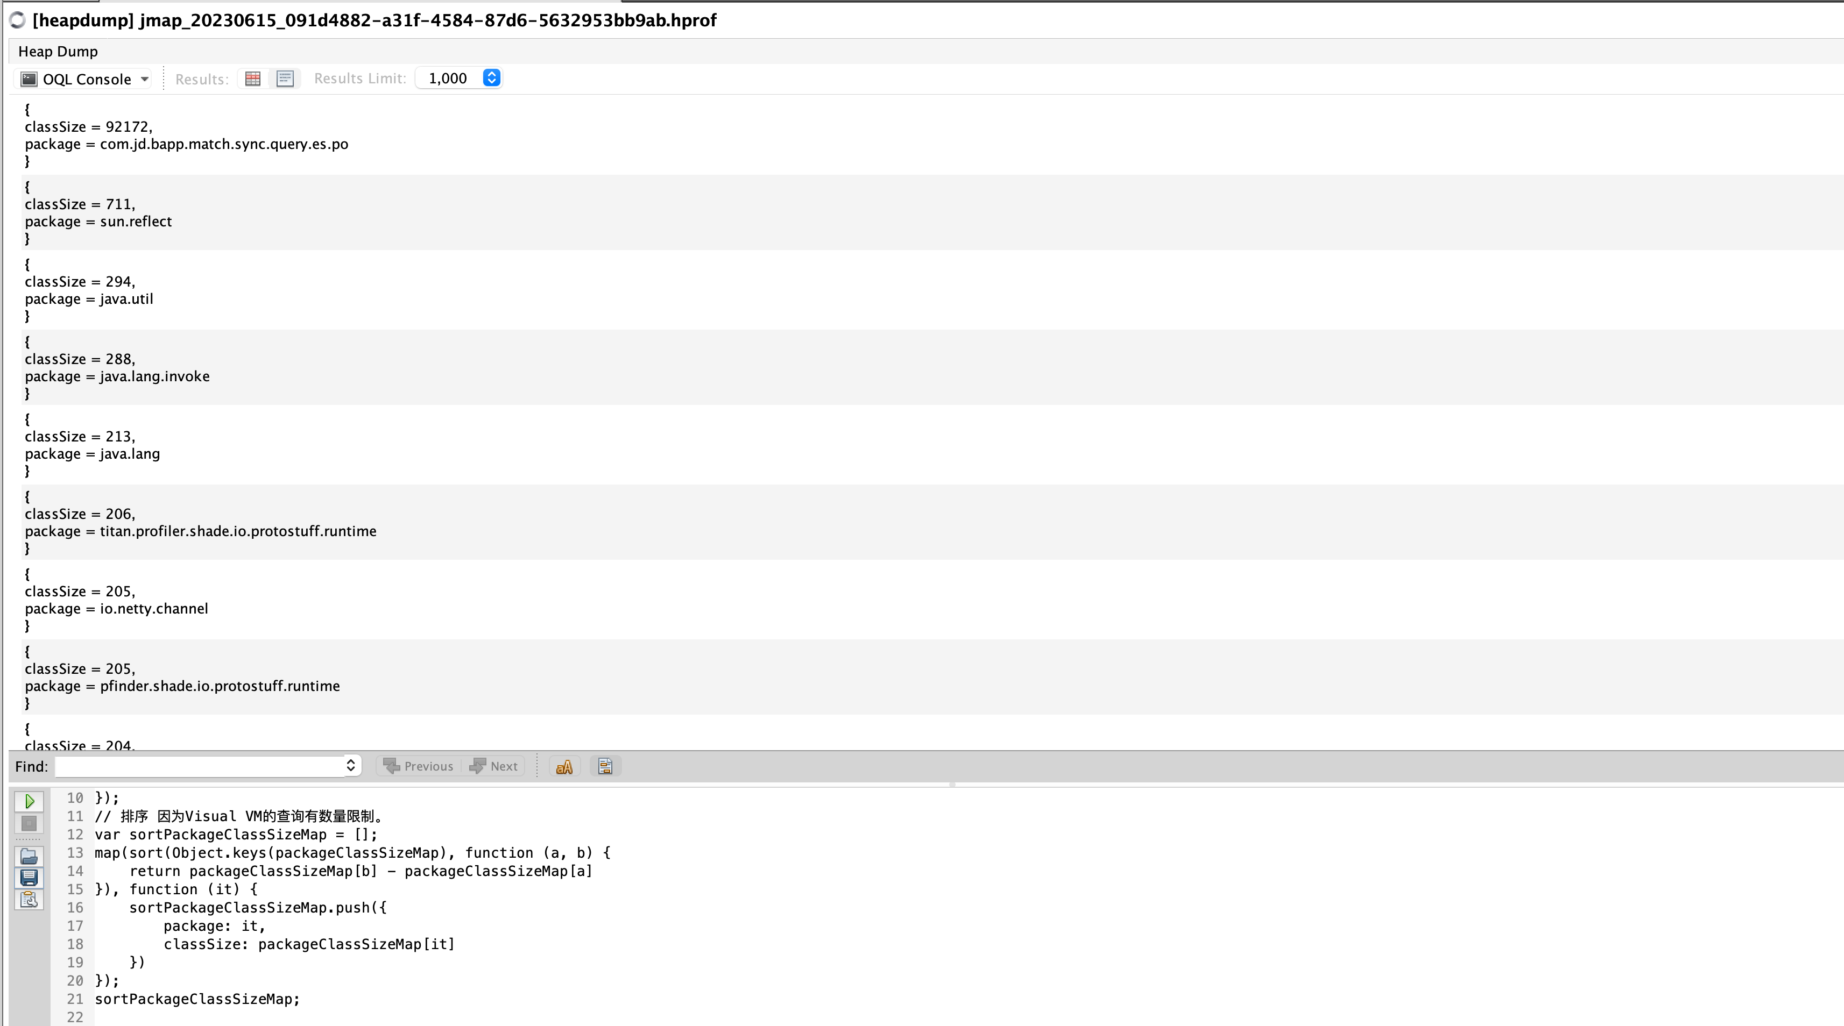Click editor line 'return packageClassSizeMap[b] -'
The height and width of the screenshot is (1026, 1844).
361,871
